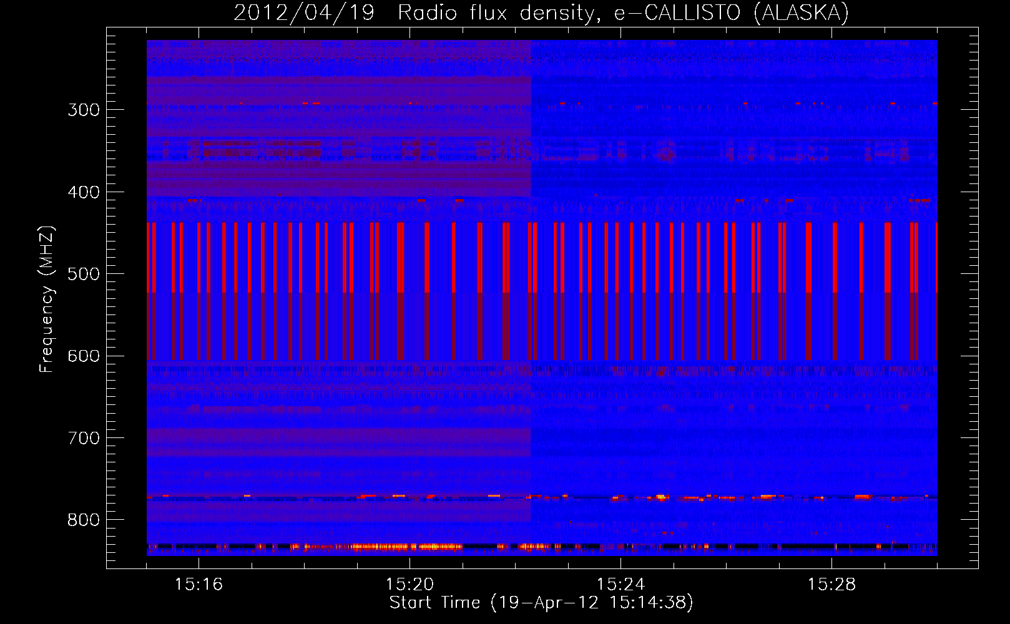The height and width of the screenshot is (624, 1010).
Task: Click the plot title '2012/04/19 Radio flux density'
Action: pos(541,12)
